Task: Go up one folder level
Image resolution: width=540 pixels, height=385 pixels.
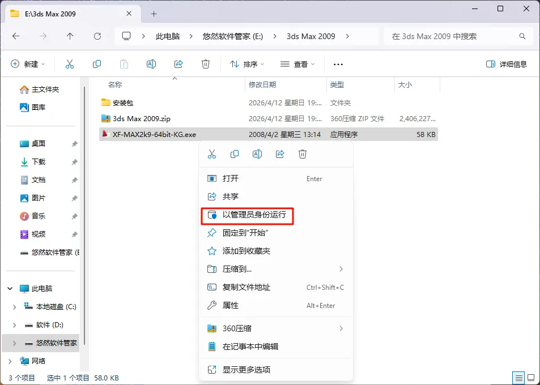Action: pos(70,36)
